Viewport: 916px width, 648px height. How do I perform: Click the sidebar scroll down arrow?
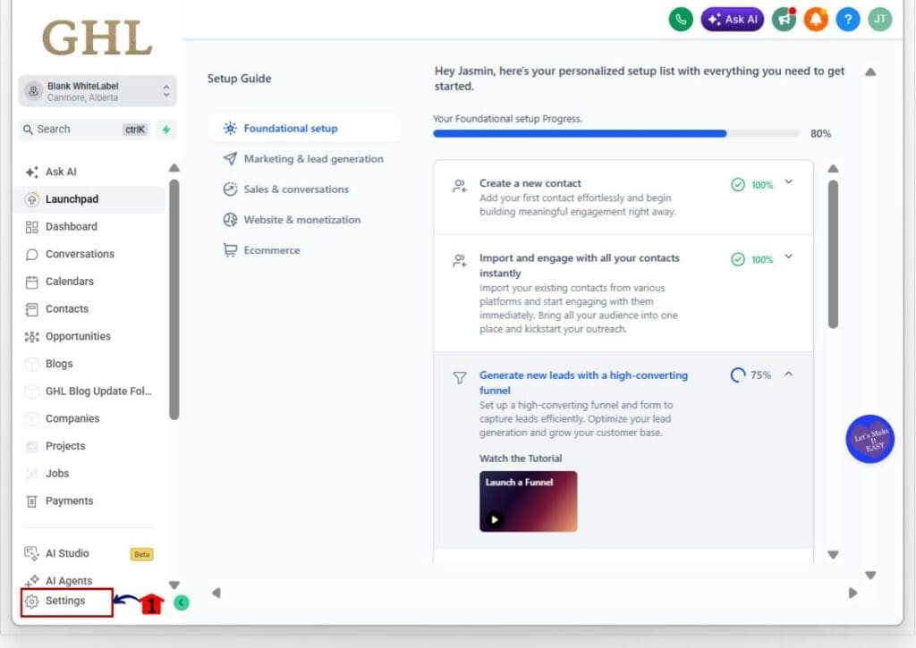(174, 585)
